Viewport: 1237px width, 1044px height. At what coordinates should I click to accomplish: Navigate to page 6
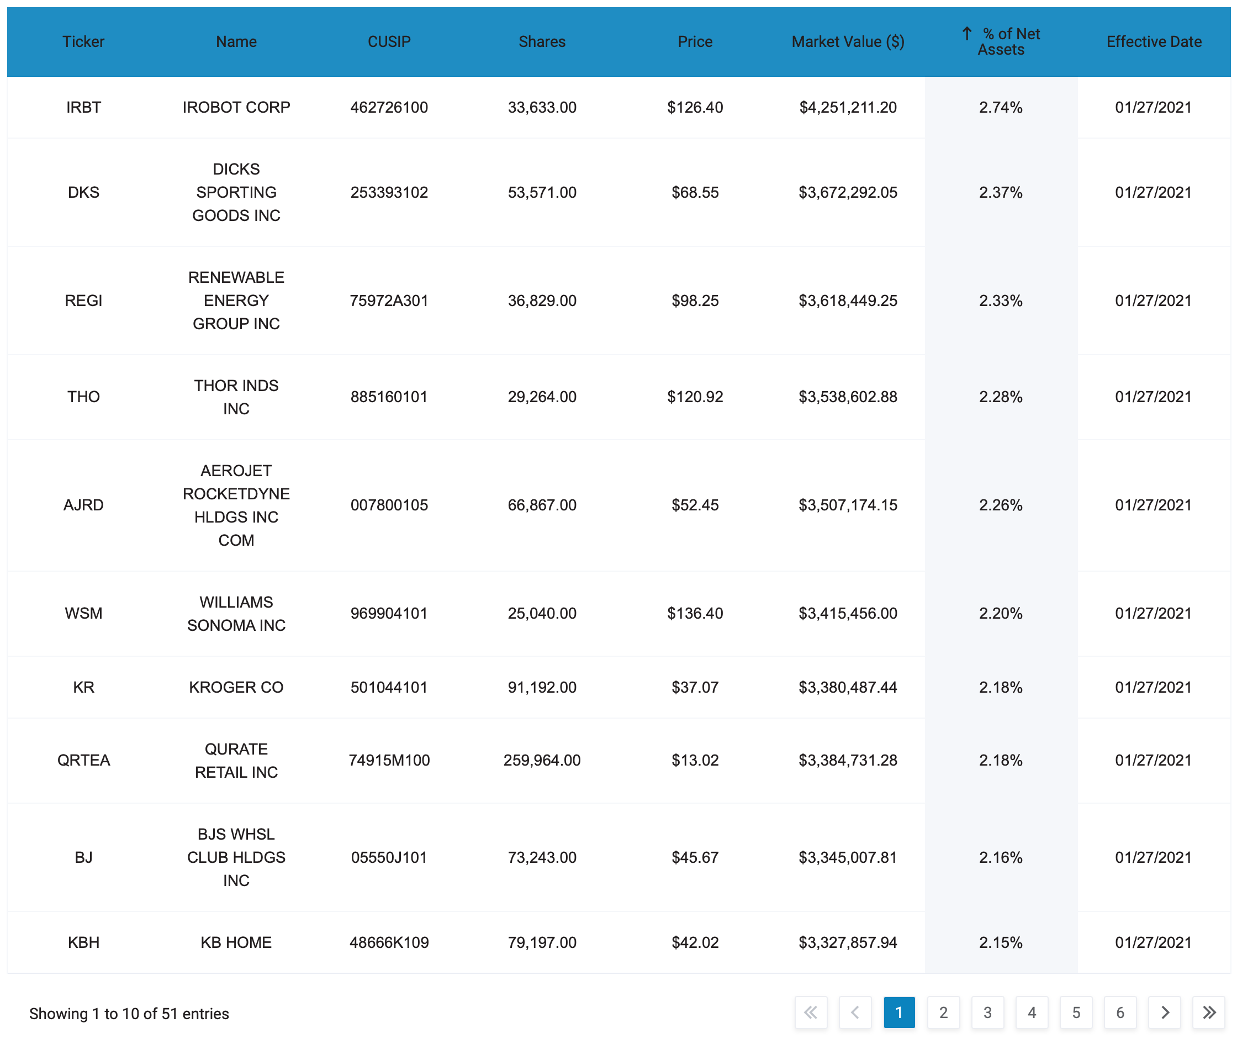pos(1120,1012)
